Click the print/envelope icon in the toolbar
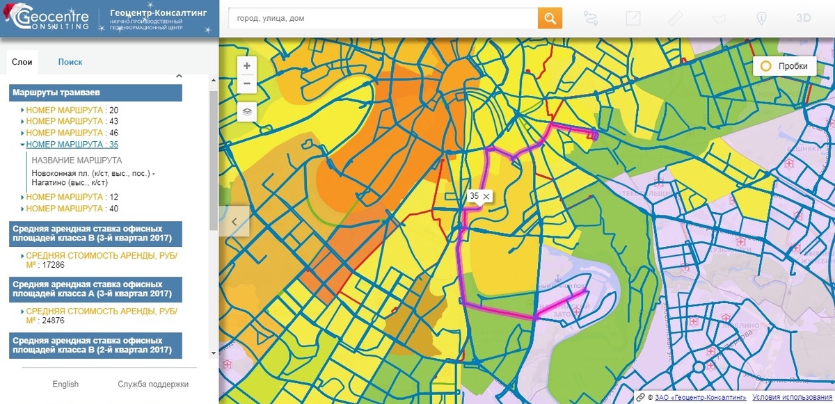Viewport: 835px width, 404px height. coord(717,17)
